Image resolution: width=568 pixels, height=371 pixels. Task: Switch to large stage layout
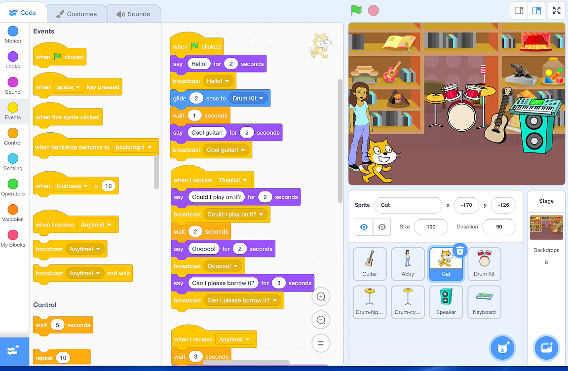point(536,10)
